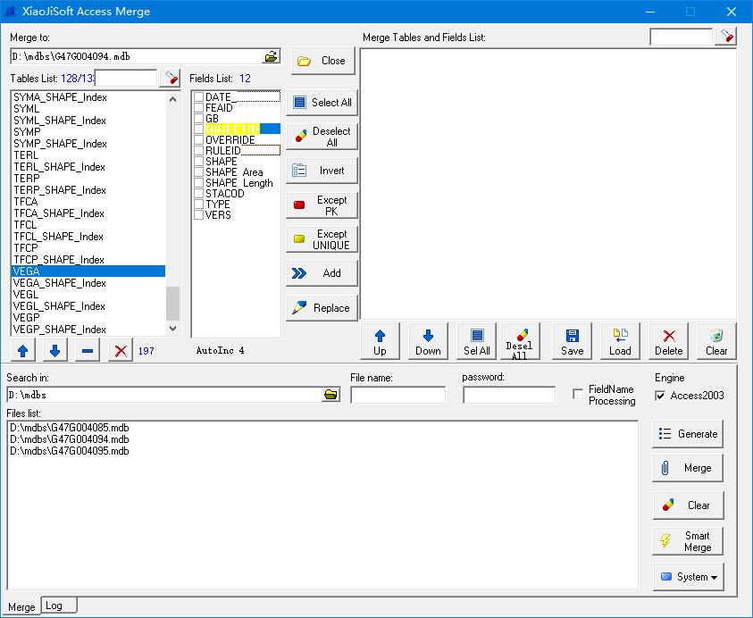Focus the Search in path field

pos(165,396)
